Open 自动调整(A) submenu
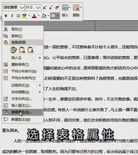Viewport: 138px width, 155px height. [x=23, y=92]
